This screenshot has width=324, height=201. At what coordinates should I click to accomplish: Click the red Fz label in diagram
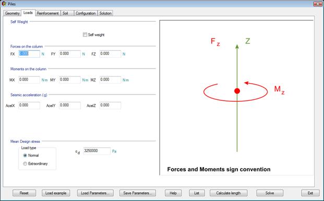click(x=215, y=42)
